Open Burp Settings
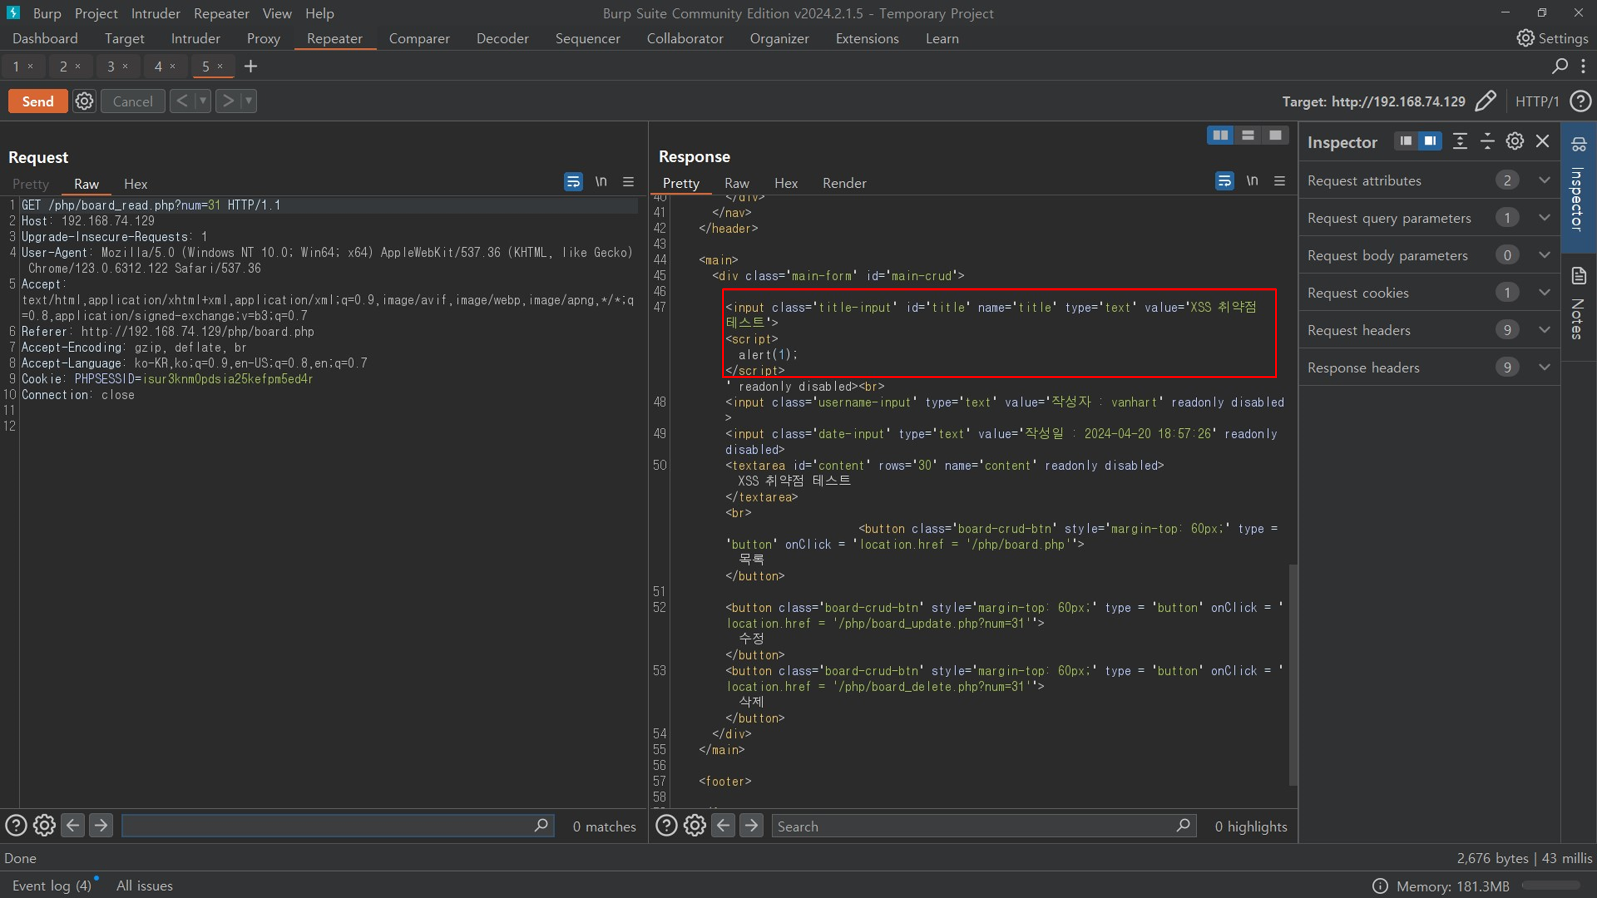Viewport: 1597px width, 898px height. click(x=1552, y=38)
